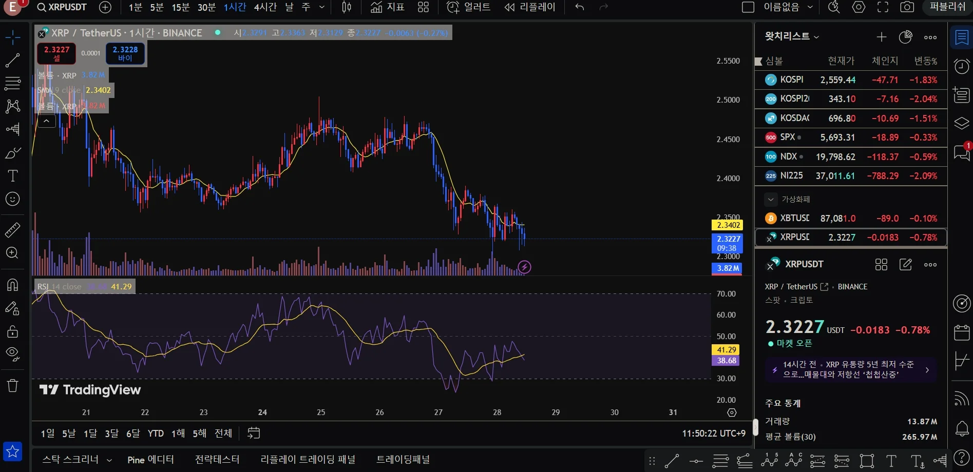Expand the 왓치리스트 dropdown
The height and width of the screenshot is (472, 973).
(x=816, y=37)
